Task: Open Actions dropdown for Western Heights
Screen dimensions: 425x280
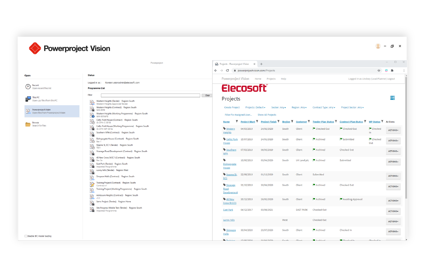Action: click(x=393, y=130)
